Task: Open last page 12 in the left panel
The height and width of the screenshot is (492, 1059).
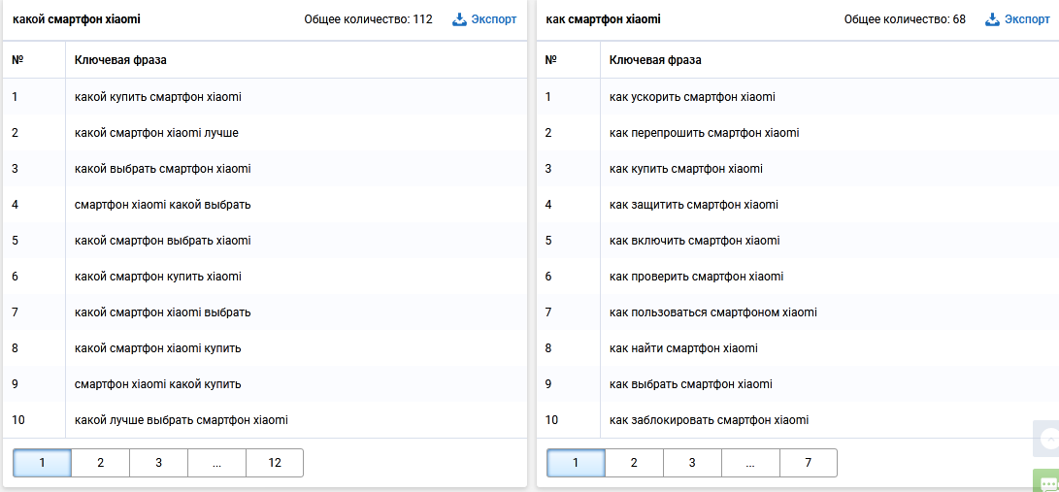Action: pos(274,463)
